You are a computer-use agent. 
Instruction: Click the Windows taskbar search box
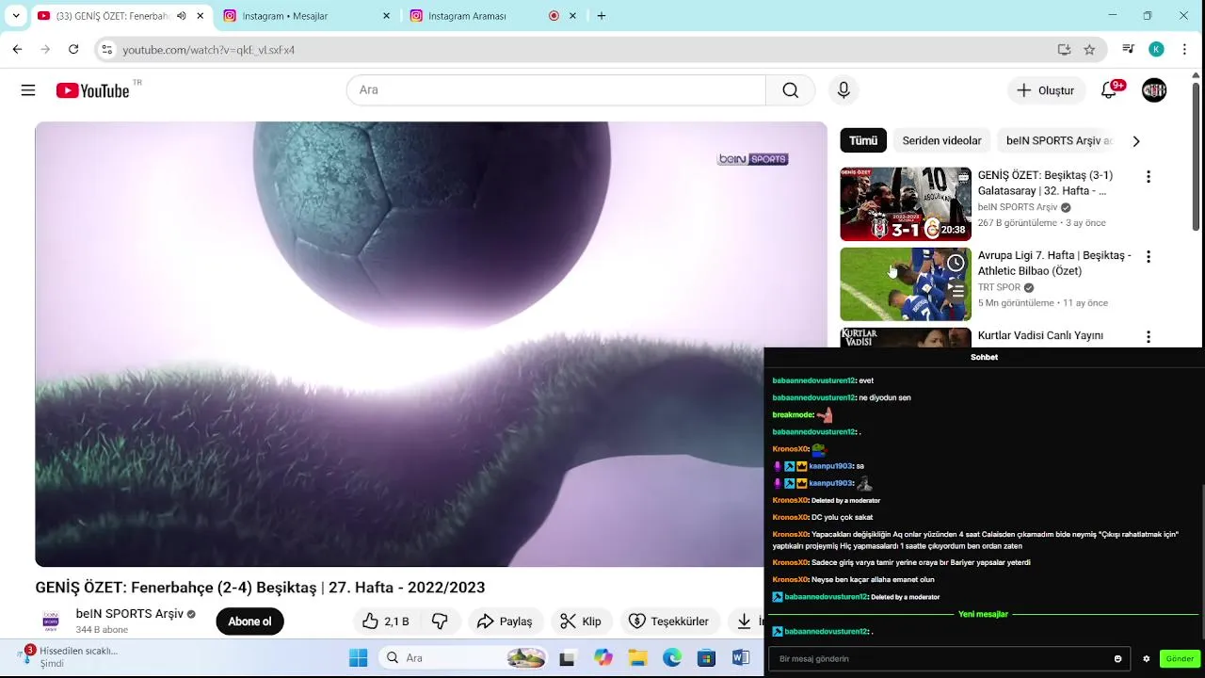[463, 658]
